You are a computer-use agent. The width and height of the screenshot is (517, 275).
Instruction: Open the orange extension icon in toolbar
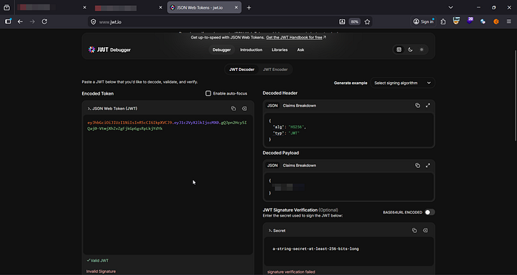point(496,21)
